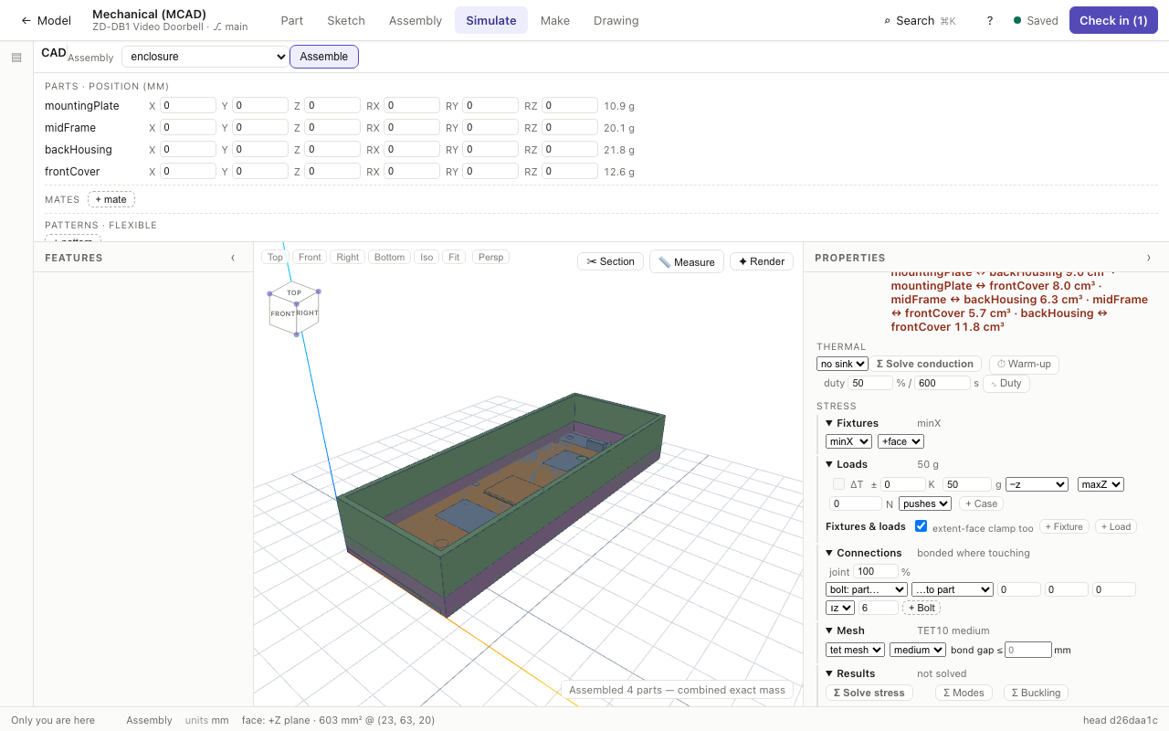Collapse the Properties panel chevron
The image size is (1169, 731).
[x=1149, y=258]
